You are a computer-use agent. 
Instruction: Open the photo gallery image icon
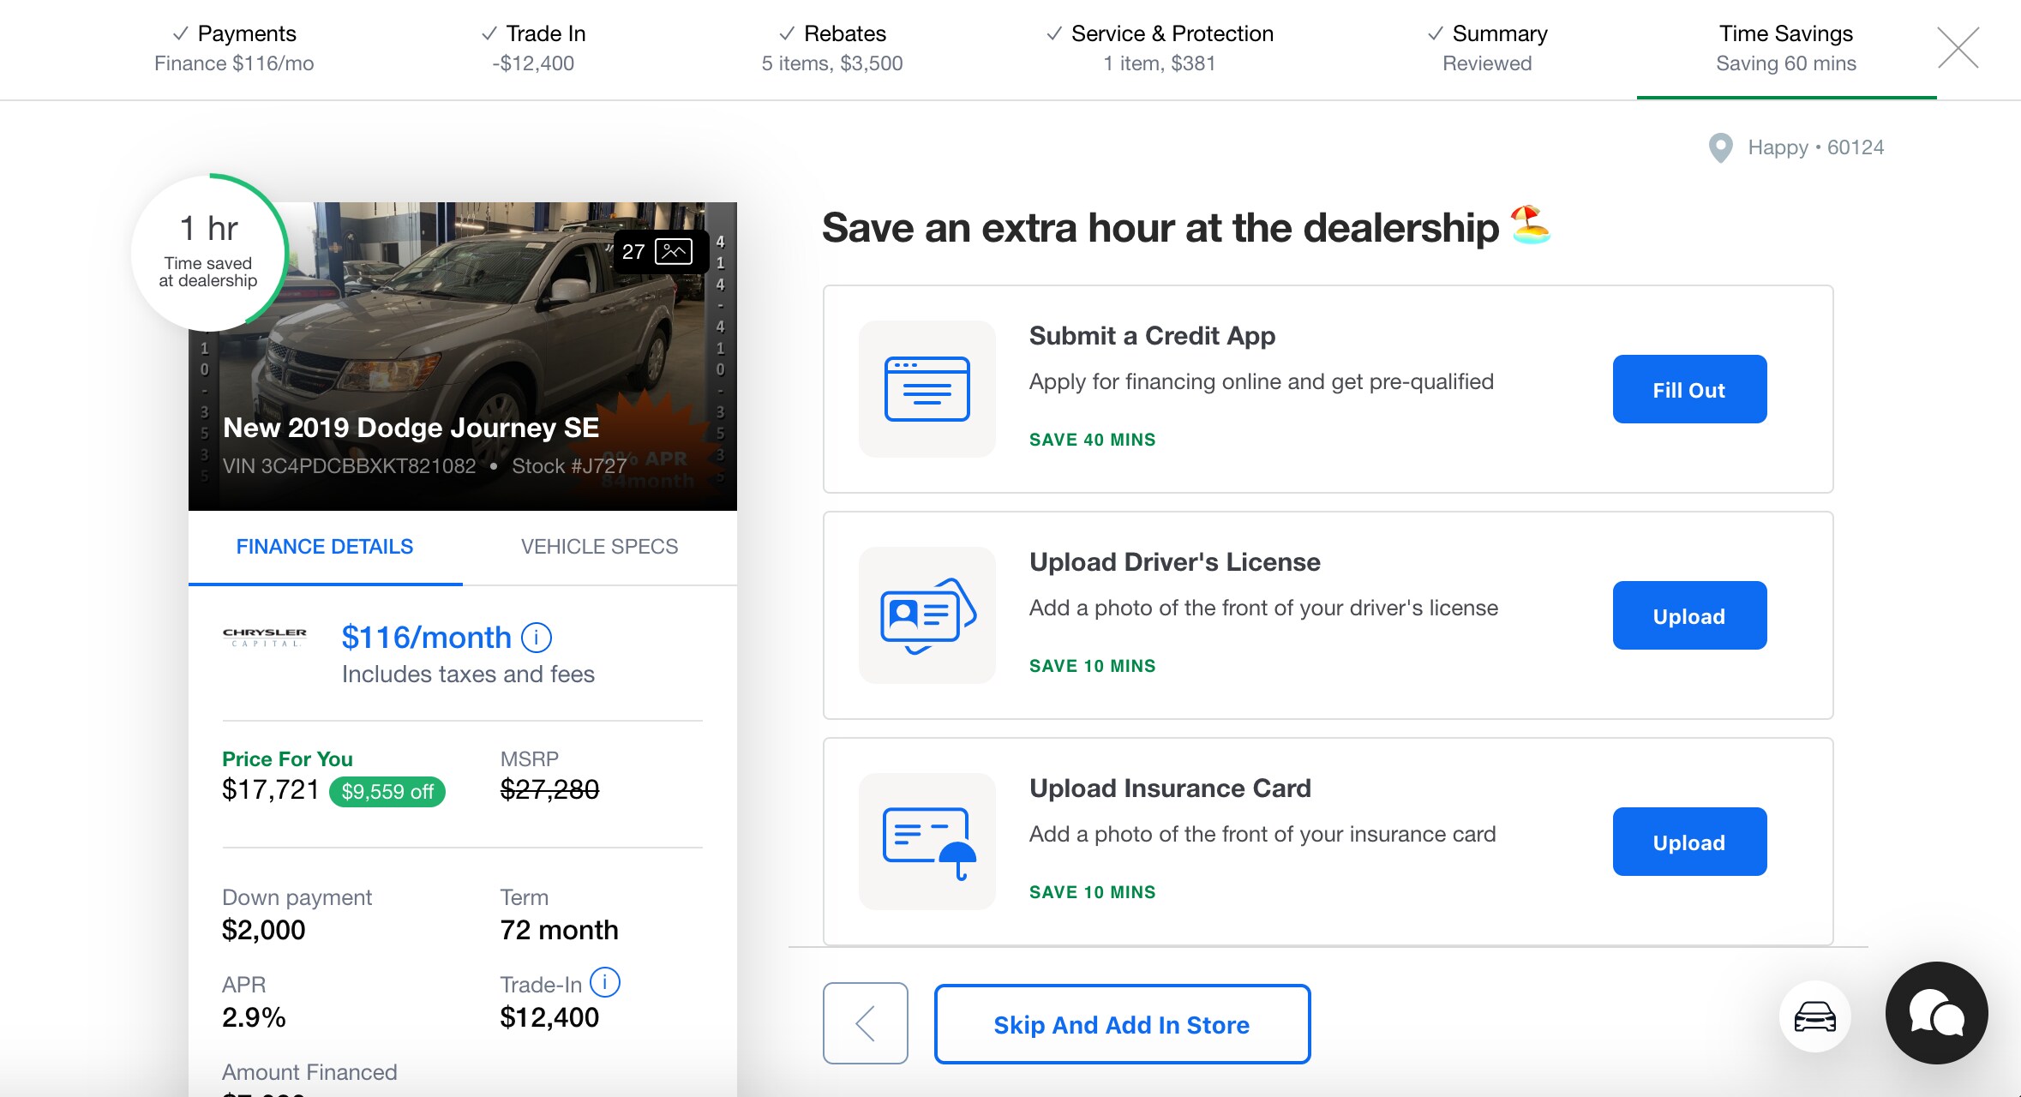tap(673, 252)
